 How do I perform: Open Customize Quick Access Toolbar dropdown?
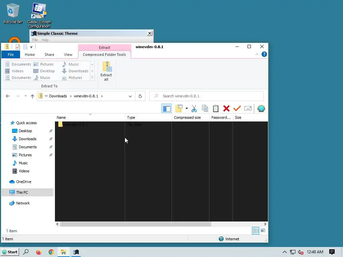(x=31, y=47)
